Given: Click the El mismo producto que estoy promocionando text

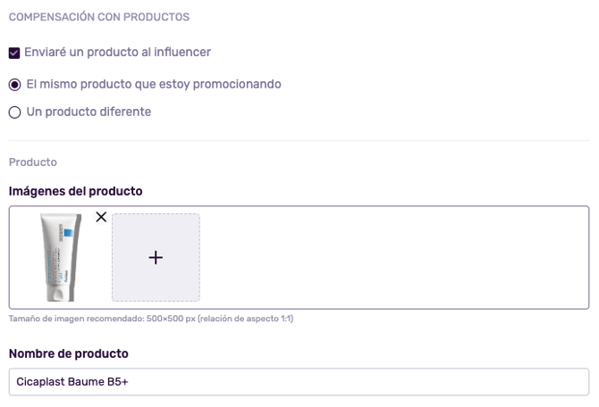Looking at the screenshot, I should tap(154, 85).
